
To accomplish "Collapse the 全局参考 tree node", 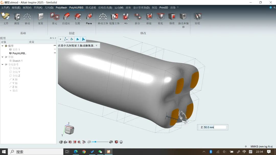I will pyautogui.click(x=3, y=64).
